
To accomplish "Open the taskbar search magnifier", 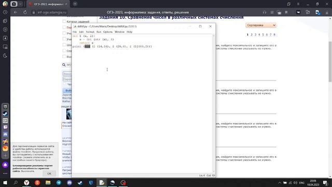I will [16, 182].
